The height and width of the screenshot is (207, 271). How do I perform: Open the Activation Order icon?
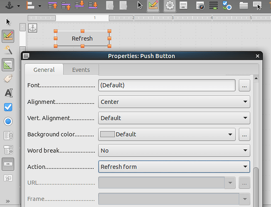227,5
